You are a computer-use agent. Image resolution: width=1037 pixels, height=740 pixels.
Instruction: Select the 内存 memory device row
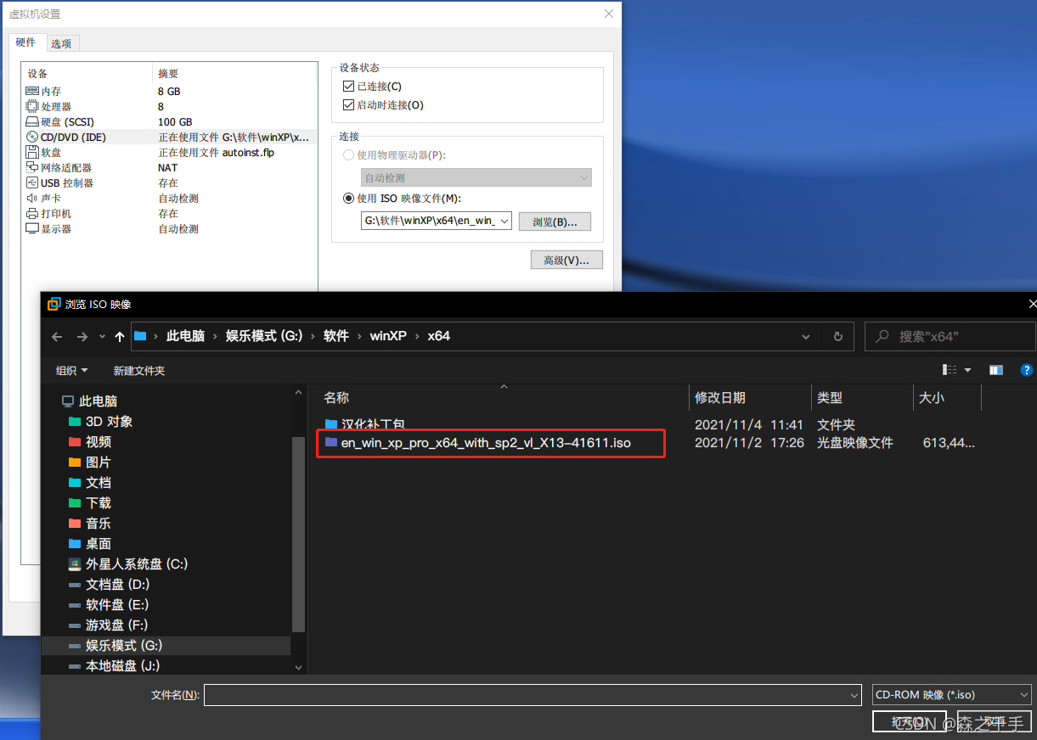pos(169,91)
